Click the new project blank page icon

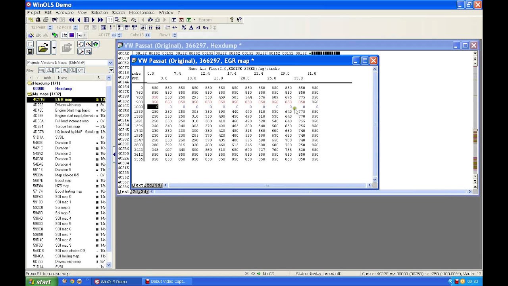pos(30,44)
